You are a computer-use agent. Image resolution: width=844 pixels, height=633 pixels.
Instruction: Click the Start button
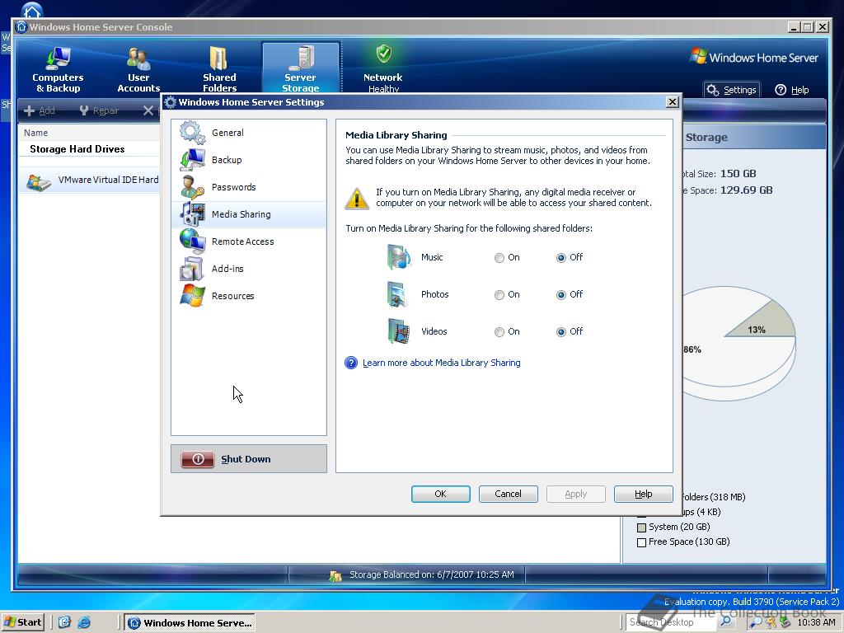(22, 622)
